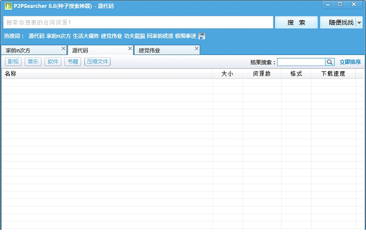Close the 家的n次方 tab

point(63,48)
